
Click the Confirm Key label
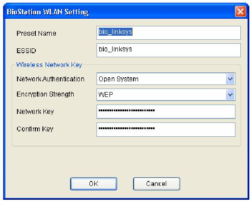click(x=35, y=129)
